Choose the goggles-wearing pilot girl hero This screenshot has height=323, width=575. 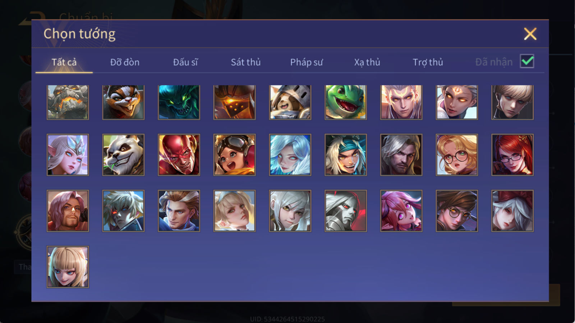[x=234, y=155]
